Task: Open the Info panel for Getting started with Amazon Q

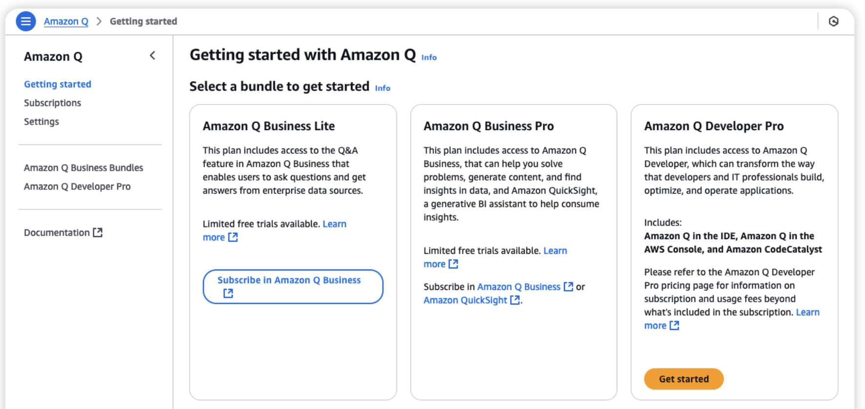Action: pos(429,57)
